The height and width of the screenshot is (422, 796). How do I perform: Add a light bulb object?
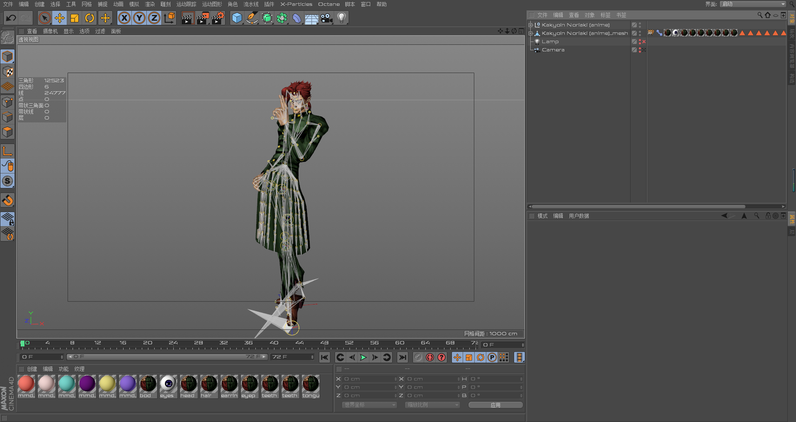pyautogui.click(x=342, y=18)
